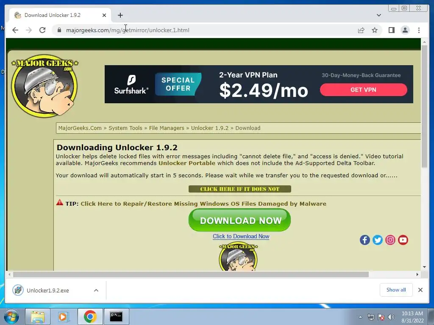Share this page using the share icon
The height and width of the screenshot is (325, 434).
361,30
